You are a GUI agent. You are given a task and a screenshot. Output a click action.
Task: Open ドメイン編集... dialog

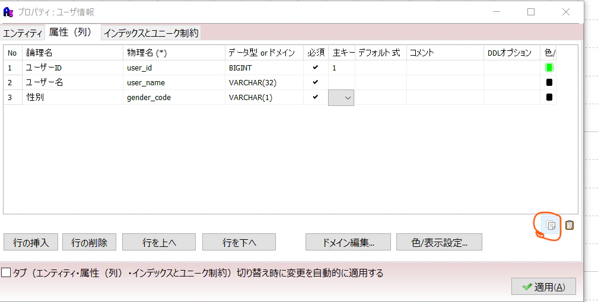(x=348, y=242)
